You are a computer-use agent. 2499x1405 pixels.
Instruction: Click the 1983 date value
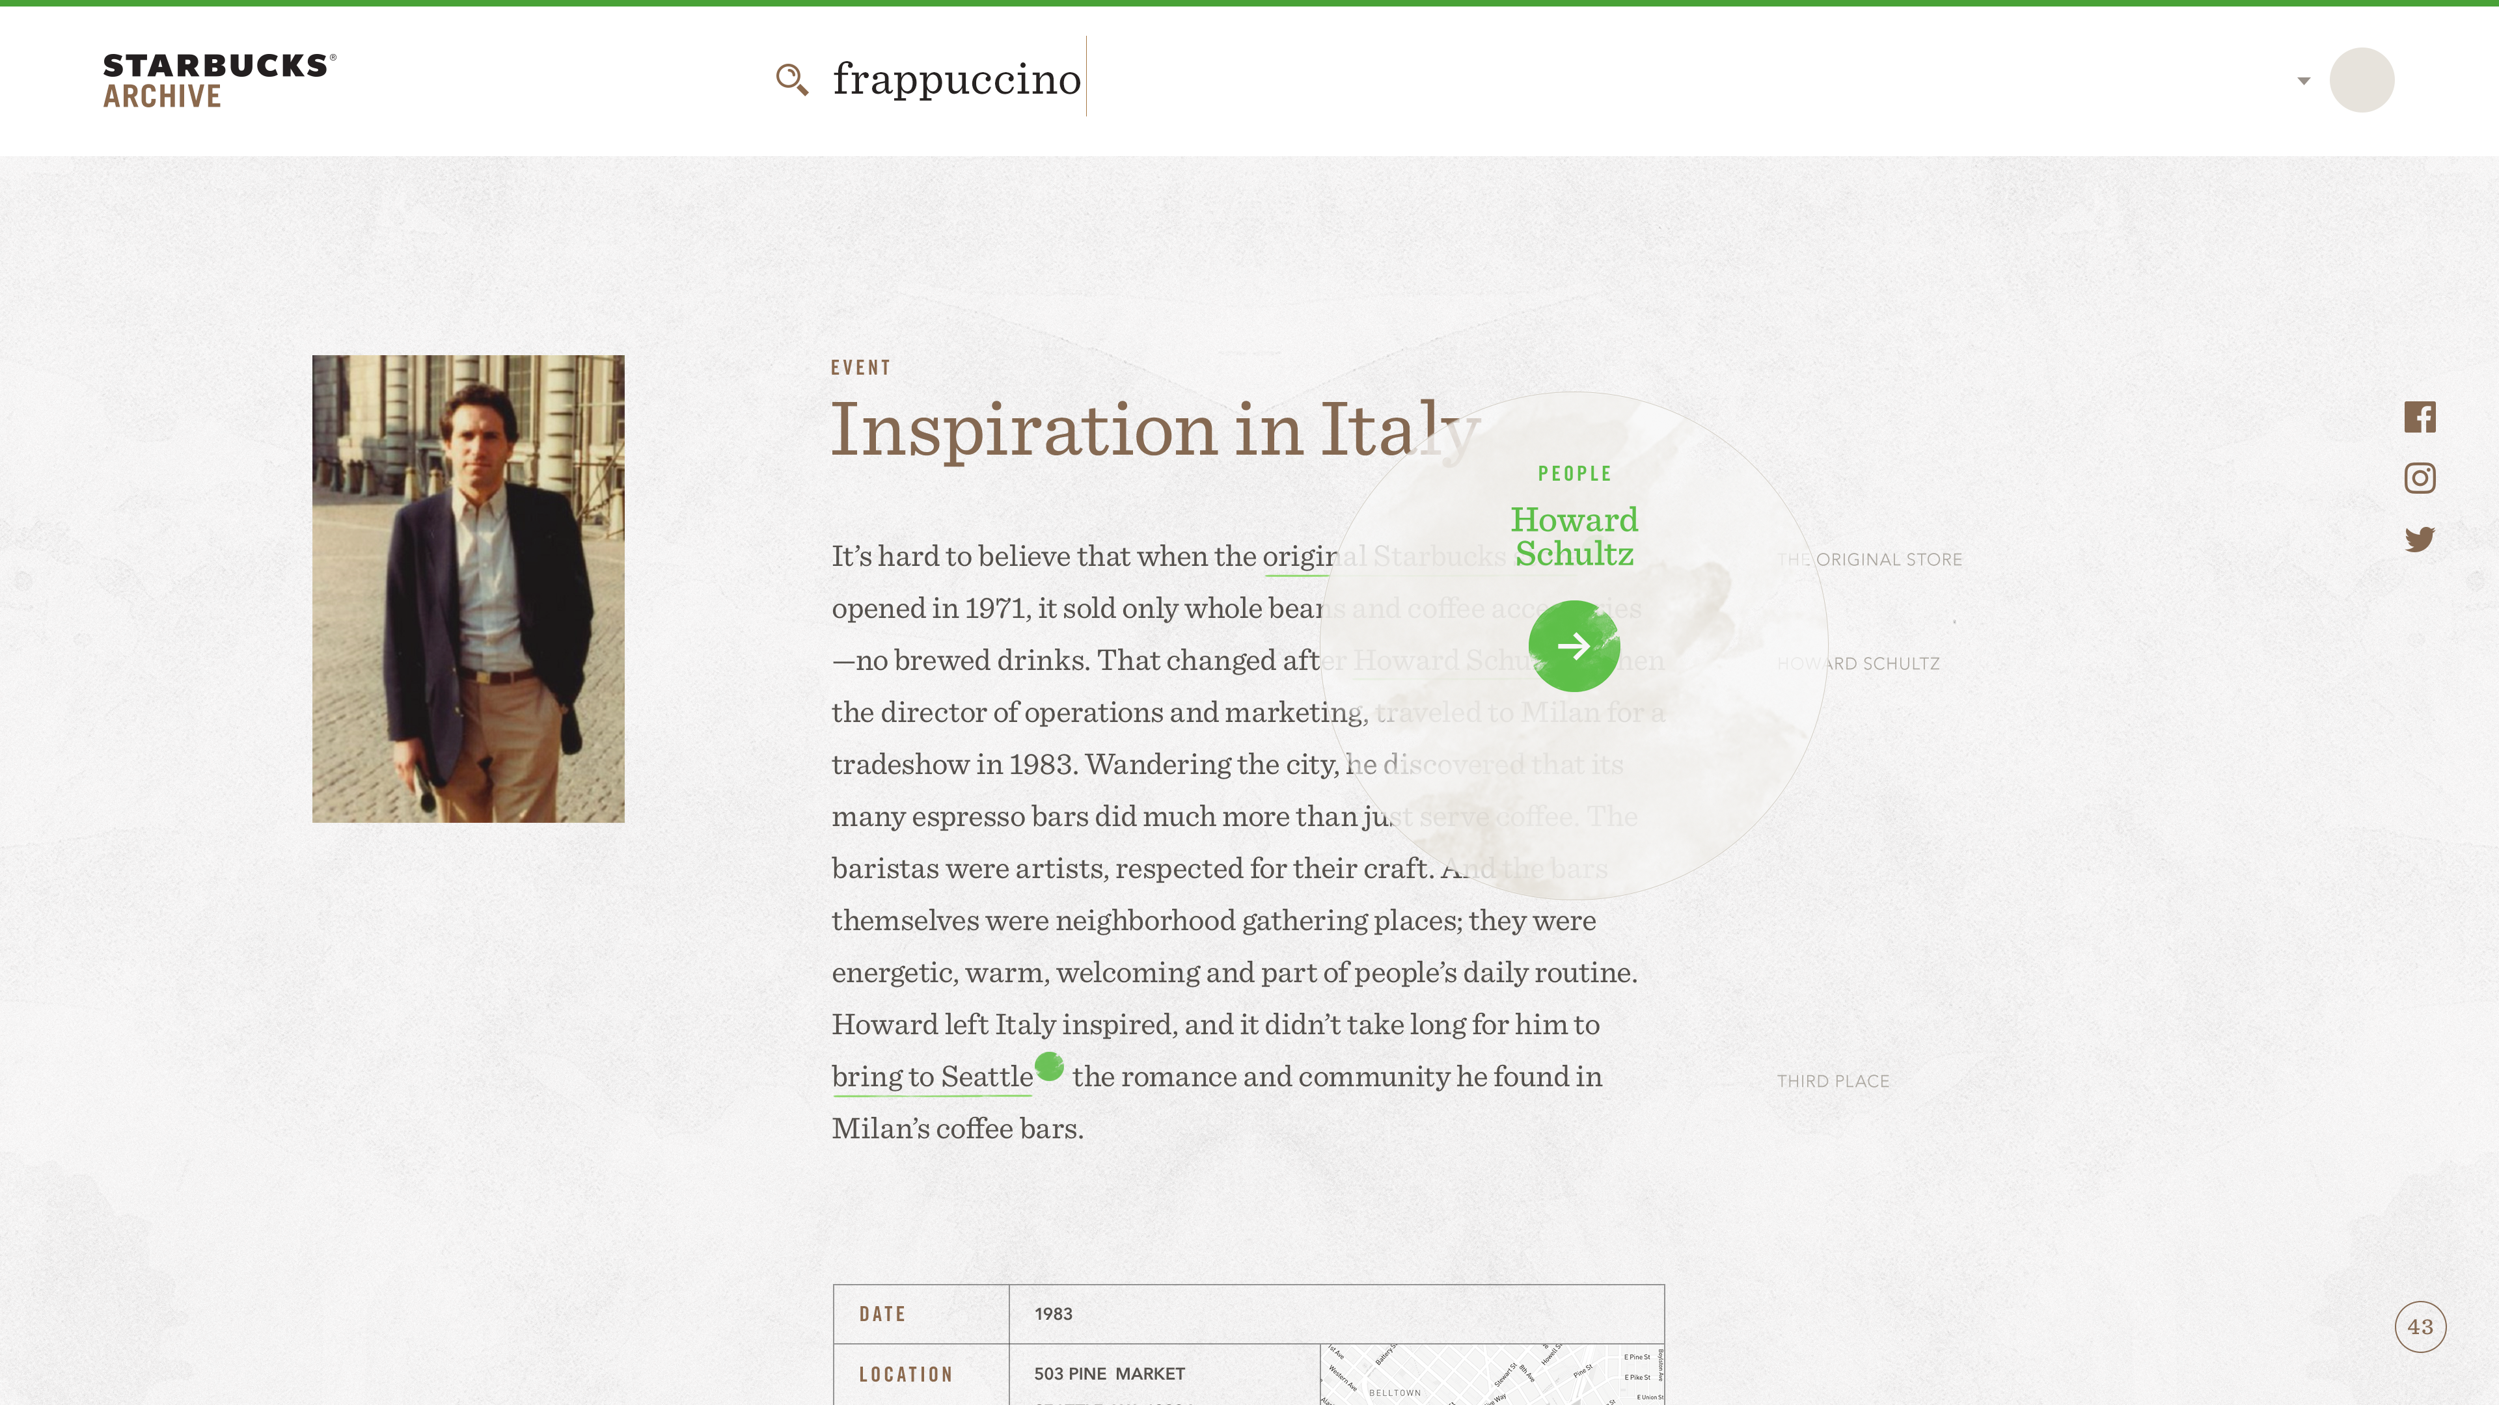1052,1314
